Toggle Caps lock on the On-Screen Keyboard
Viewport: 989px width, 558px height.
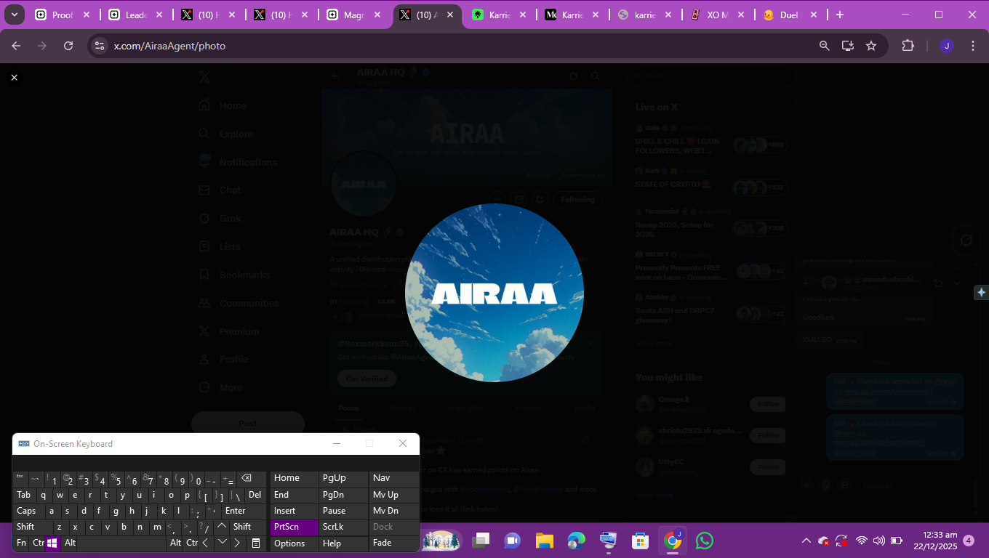click(x=26, y=511)
